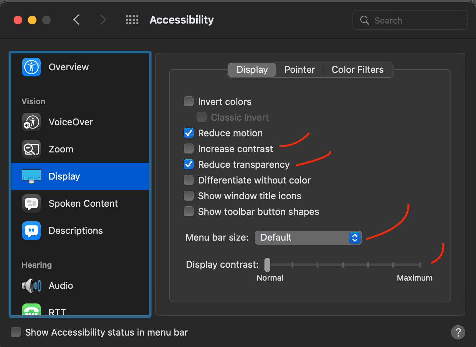
Task: Click the RTT phone icon
Action: [31, 309]
